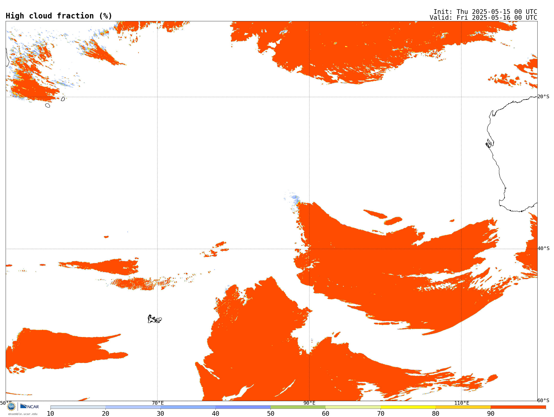
Task: Click the Mauritius island outline near 20°S
Action: 63,99
